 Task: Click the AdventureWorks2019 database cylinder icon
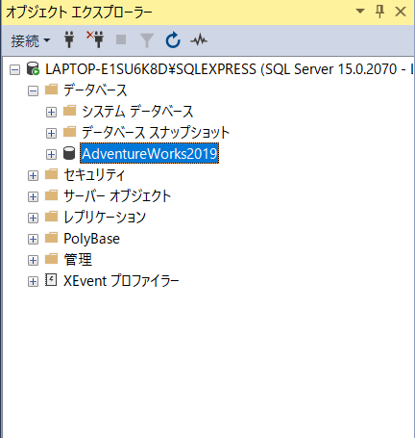[69, 153]
